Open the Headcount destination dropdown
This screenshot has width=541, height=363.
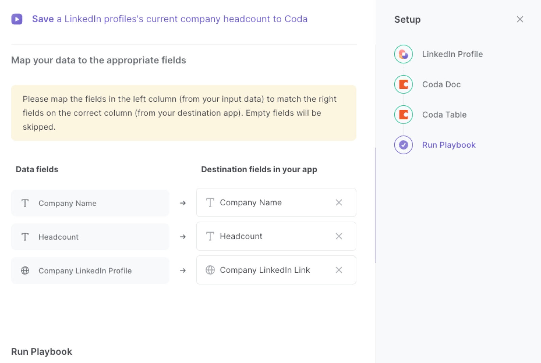(276, 236)
